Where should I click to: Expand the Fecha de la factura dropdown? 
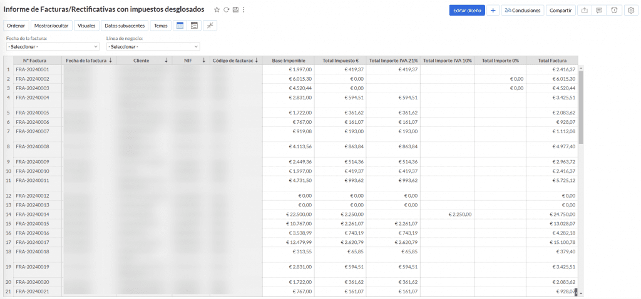click(52, 47)
